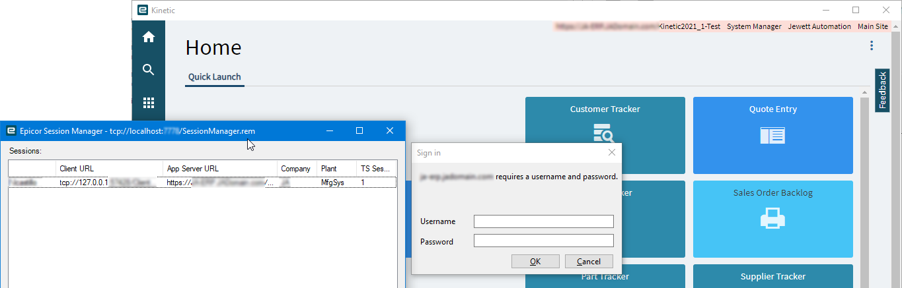Screen dimensions: 902x288
Task: Confirm the sign in with OK
Action: point(535,262)
